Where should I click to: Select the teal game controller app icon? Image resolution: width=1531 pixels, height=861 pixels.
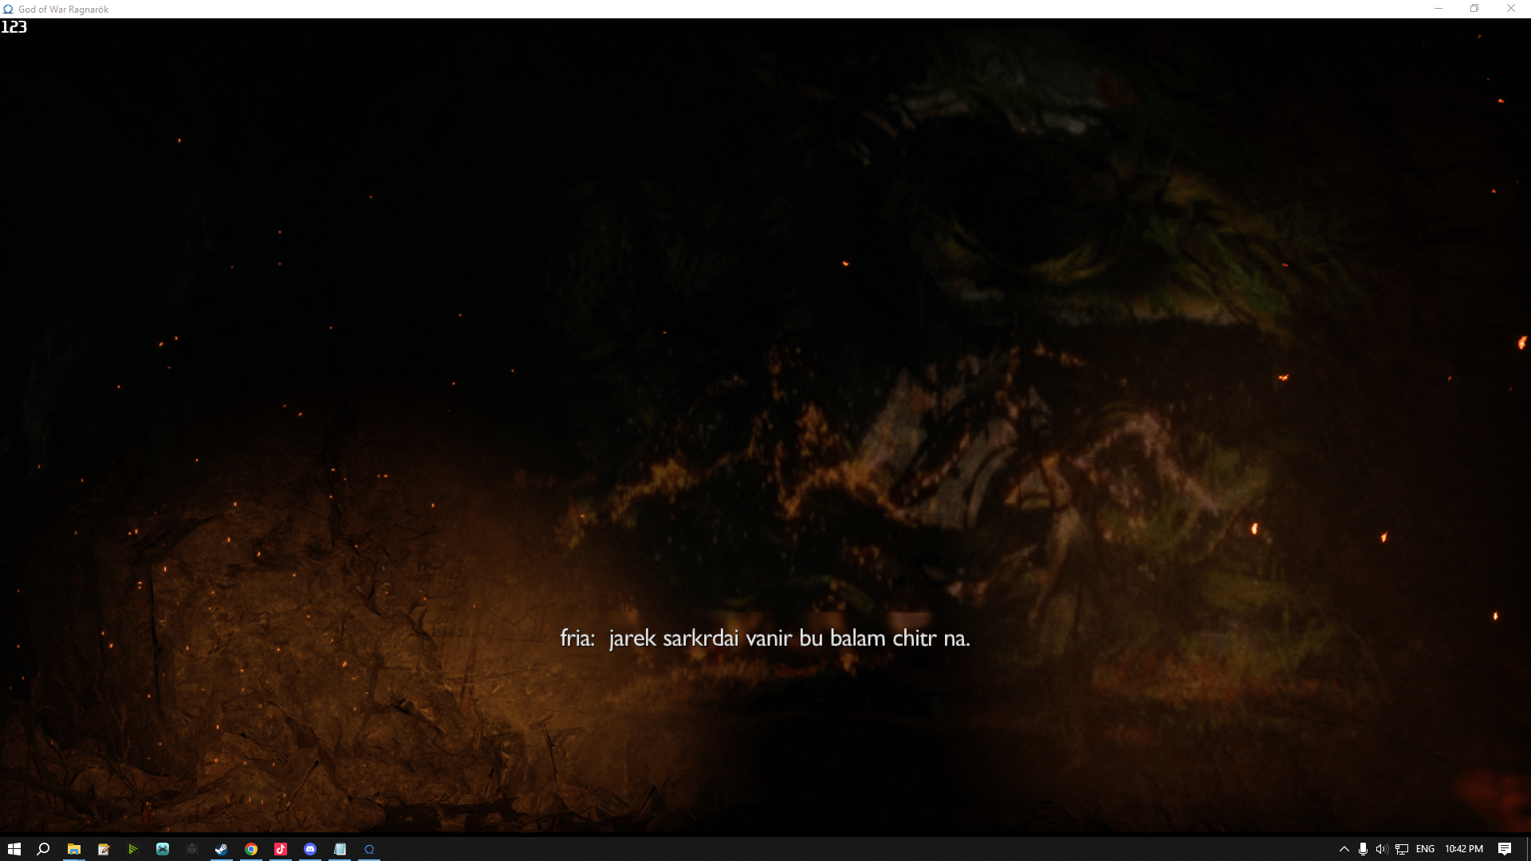pyautogui.click(x=162, y=849)
